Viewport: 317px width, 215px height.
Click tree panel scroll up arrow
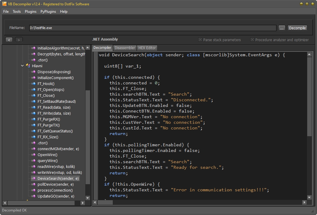88,48
